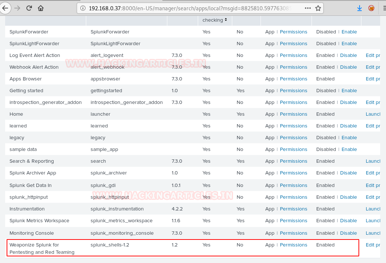Select the appsbrowser folder name
This screenshot has width=386, height=263.
tap(105, 79)
